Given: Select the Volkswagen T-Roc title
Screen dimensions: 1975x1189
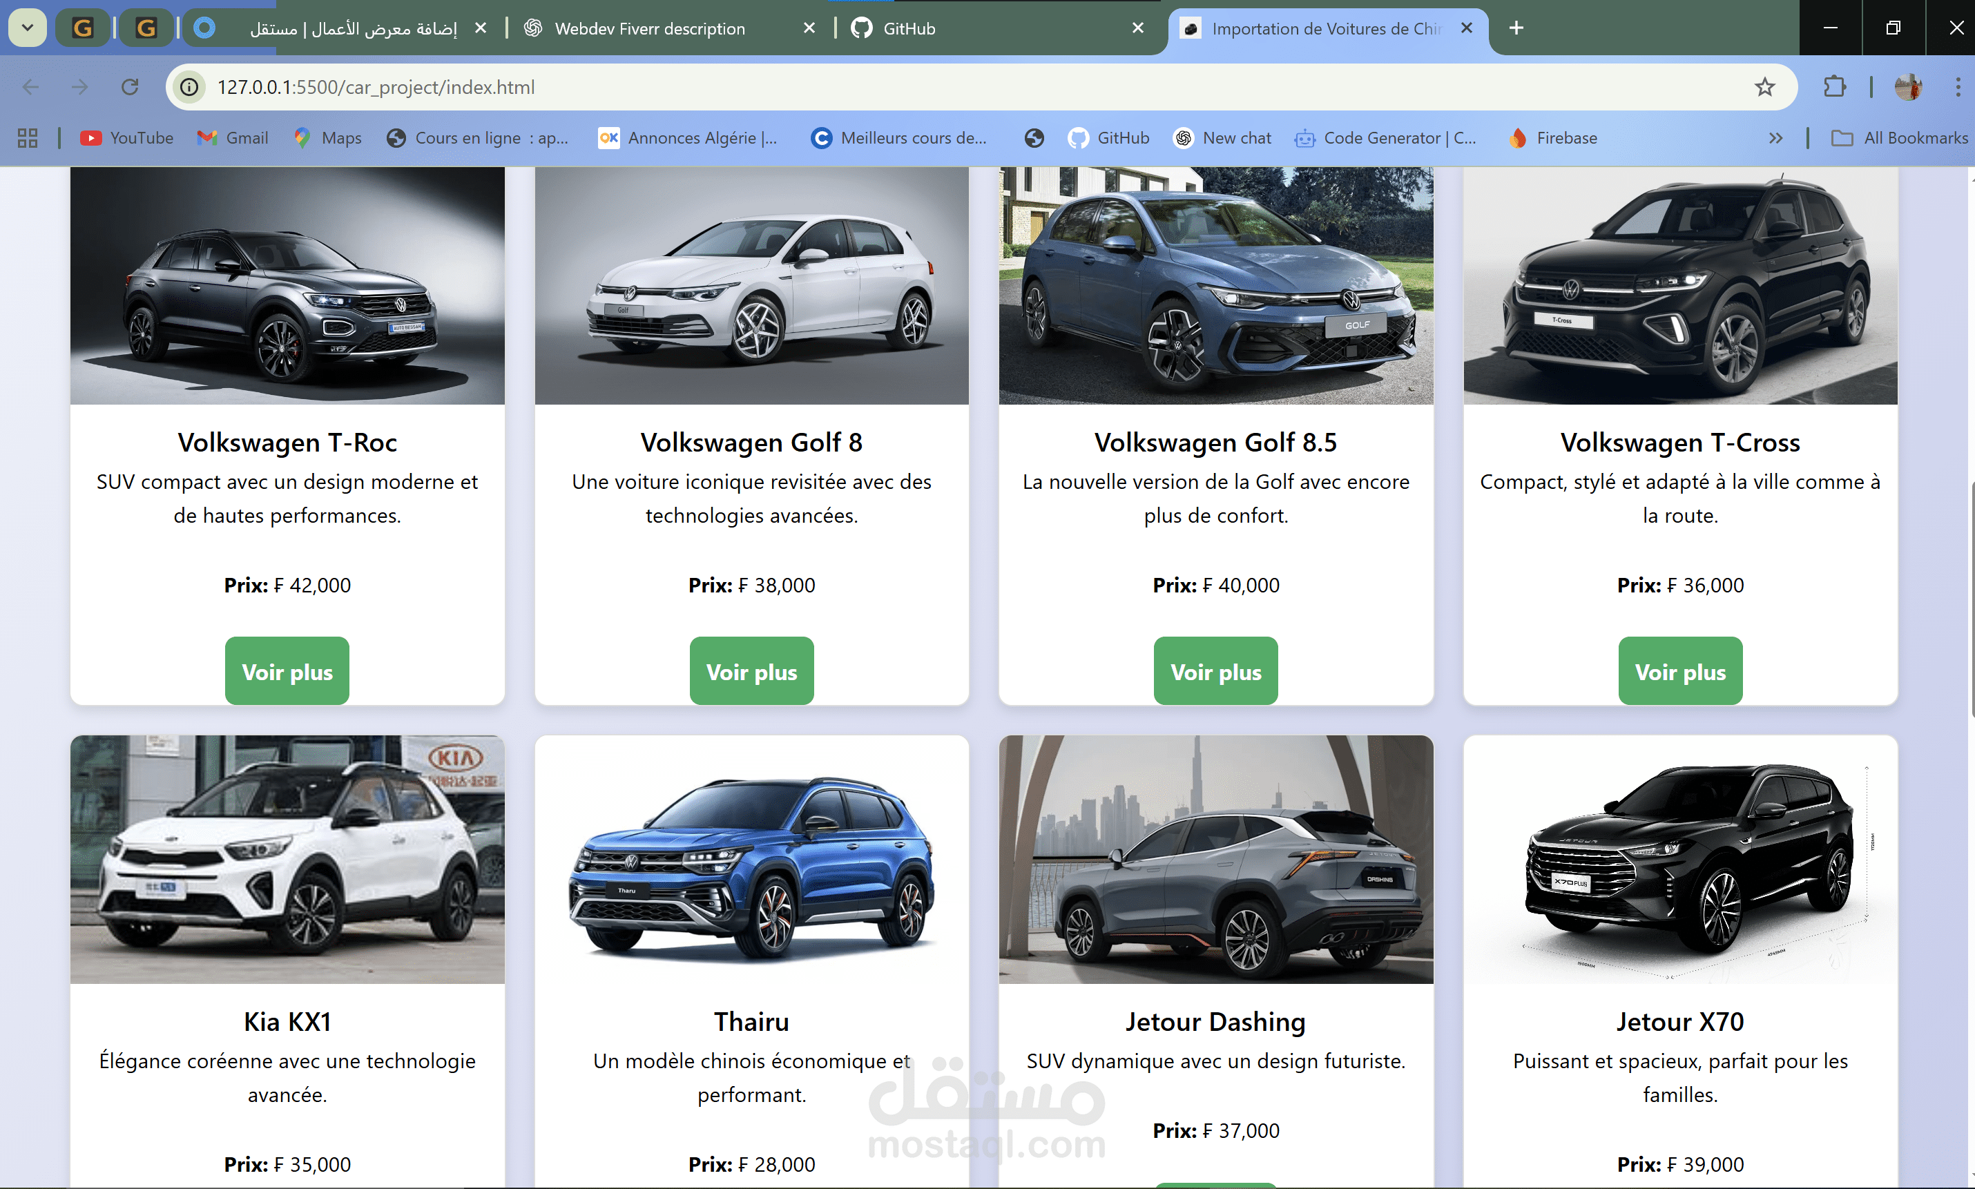Looking at the screenshot, I should 287,443.
